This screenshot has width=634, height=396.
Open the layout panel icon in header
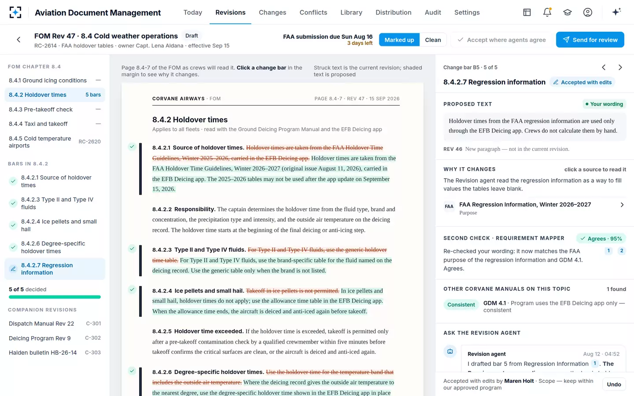pos(527,12)
